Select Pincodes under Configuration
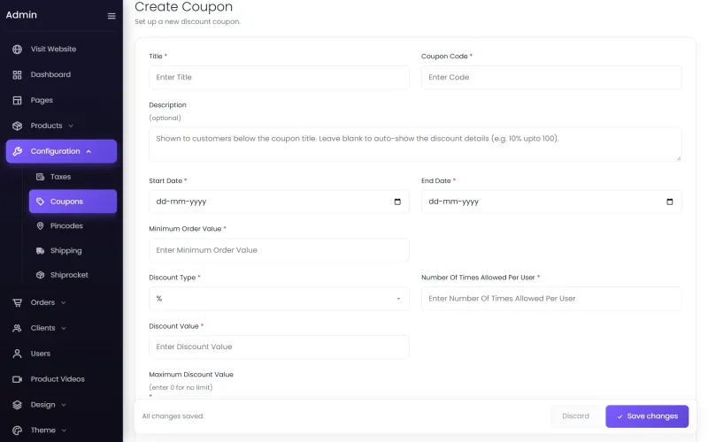Viewport: 708px width, 442px height. pos(73,226)
